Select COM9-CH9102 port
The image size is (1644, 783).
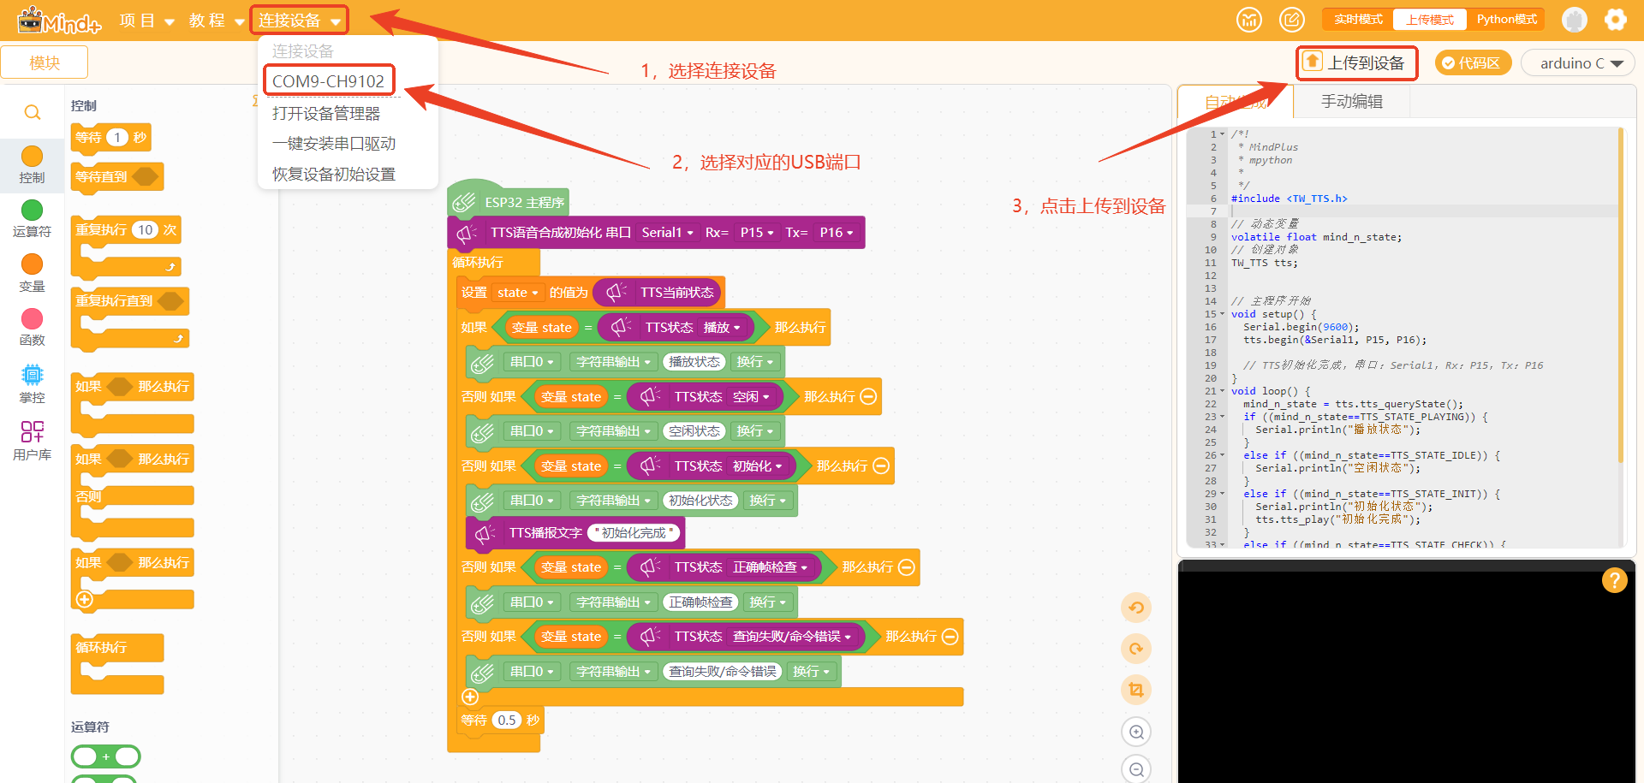[x=329, y=81]
